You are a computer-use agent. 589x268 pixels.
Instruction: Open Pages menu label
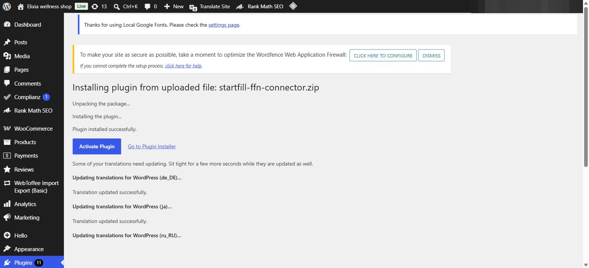click(21, 70)
